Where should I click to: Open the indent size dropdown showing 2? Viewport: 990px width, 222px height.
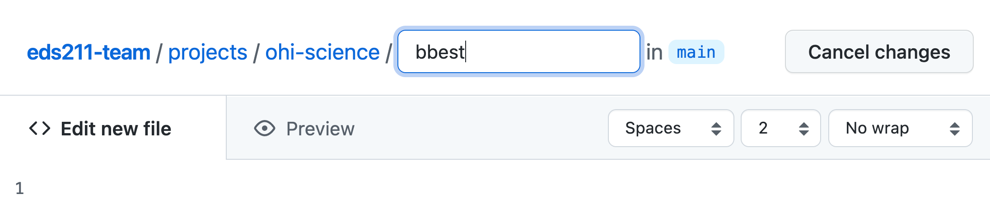(x=781, y=128)
